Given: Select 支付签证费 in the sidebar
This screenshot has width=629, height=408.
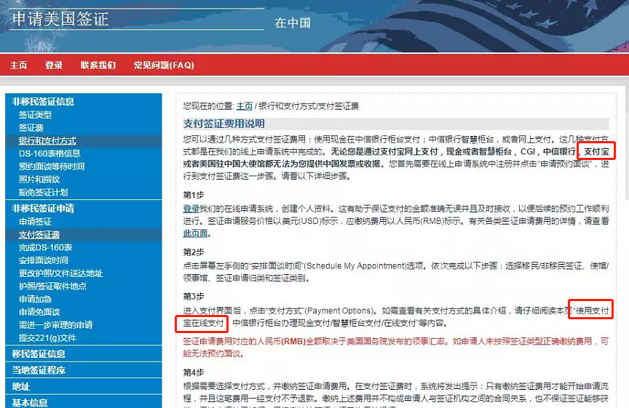Looking at the screenshot, I should (x=39, y=235).
